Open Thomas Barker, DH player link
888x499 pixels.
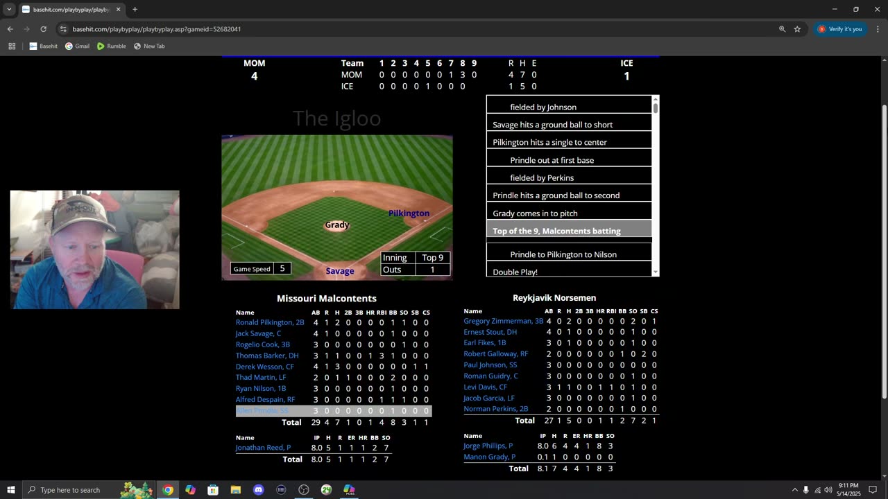tap(267, 356)
